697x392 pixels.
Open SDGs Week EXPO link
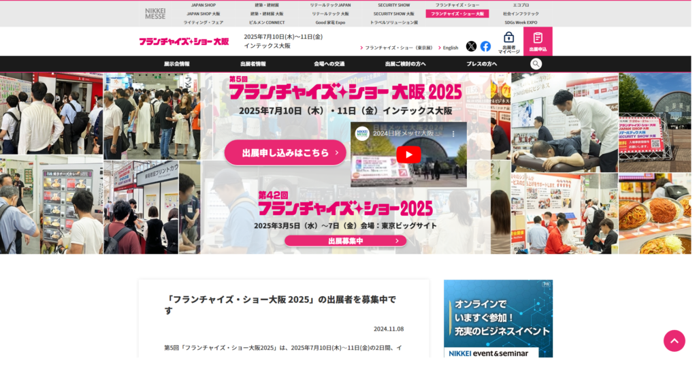pyautogui.click(x=521, y=22)
